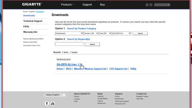
Task: Open footer FAQs link under Support
Action: (x=117, y=97)
